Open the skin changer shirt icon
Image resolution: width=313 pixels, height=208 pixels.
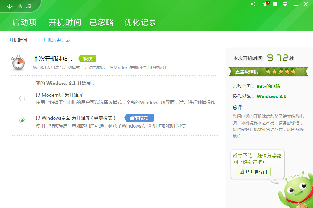[265, 5]
